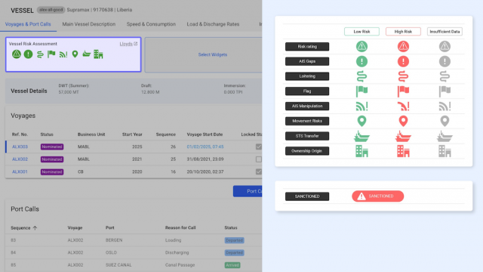Click the Departed status badge for OSLO

point(235,252)
